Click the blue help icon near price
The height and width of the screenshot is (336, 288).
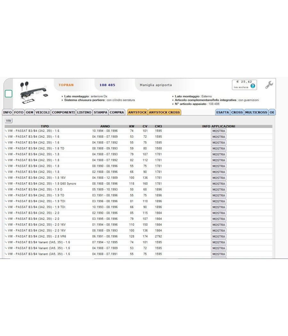coord(253,86)
